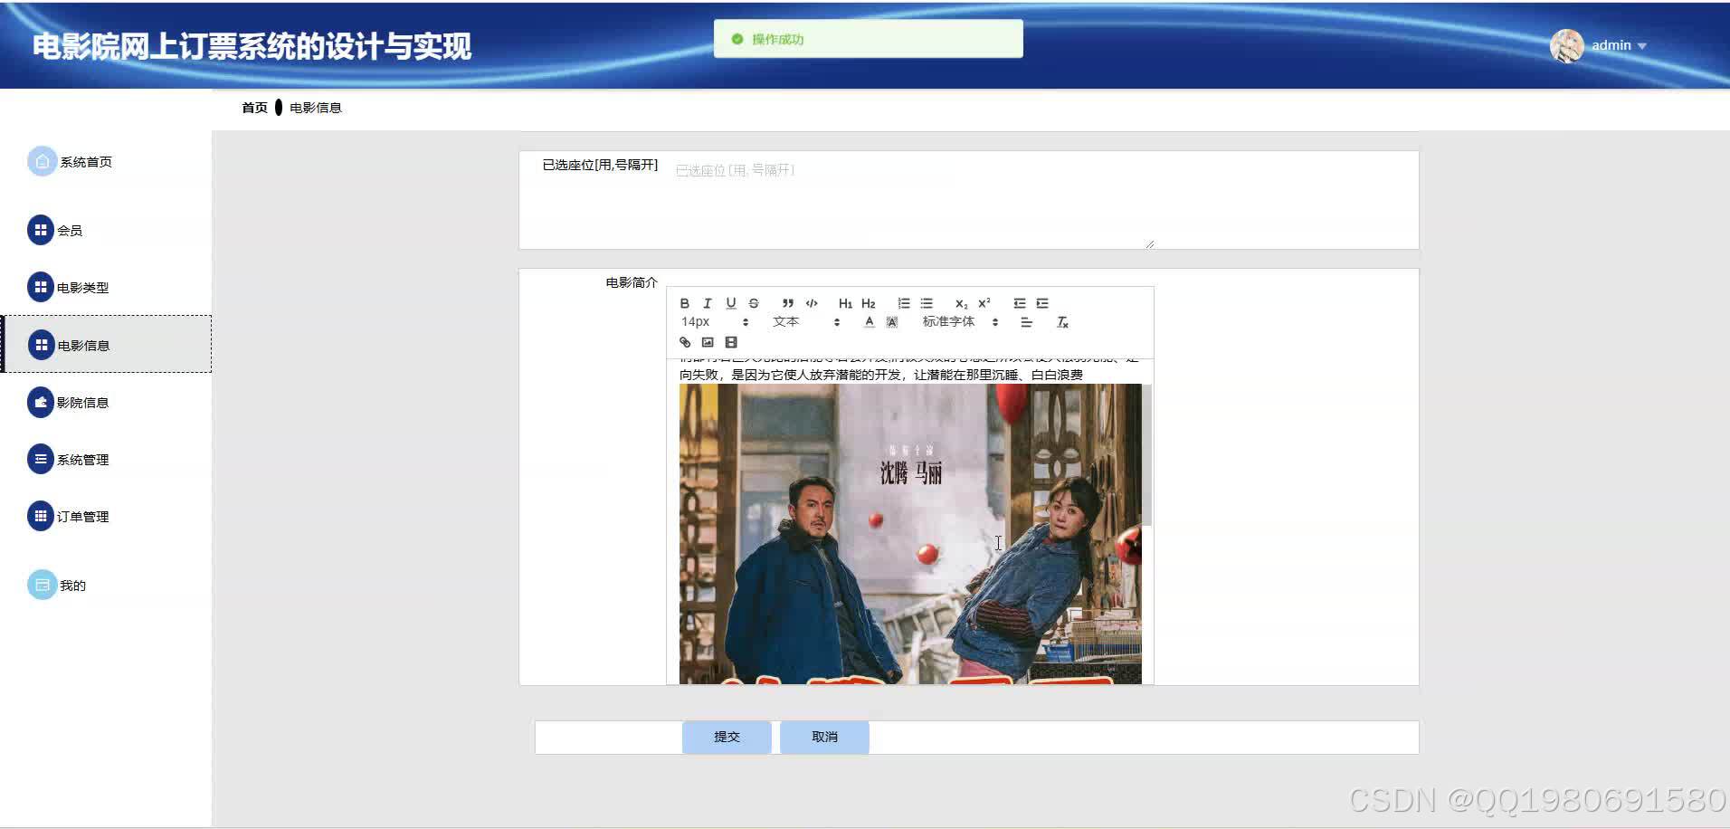1730x829 pixels.
Task: Insert an image in editor
Action: (708, 342)
